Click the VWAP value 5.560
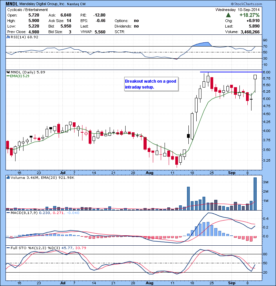The image size is (276, 286). click(x=100, y=32)
